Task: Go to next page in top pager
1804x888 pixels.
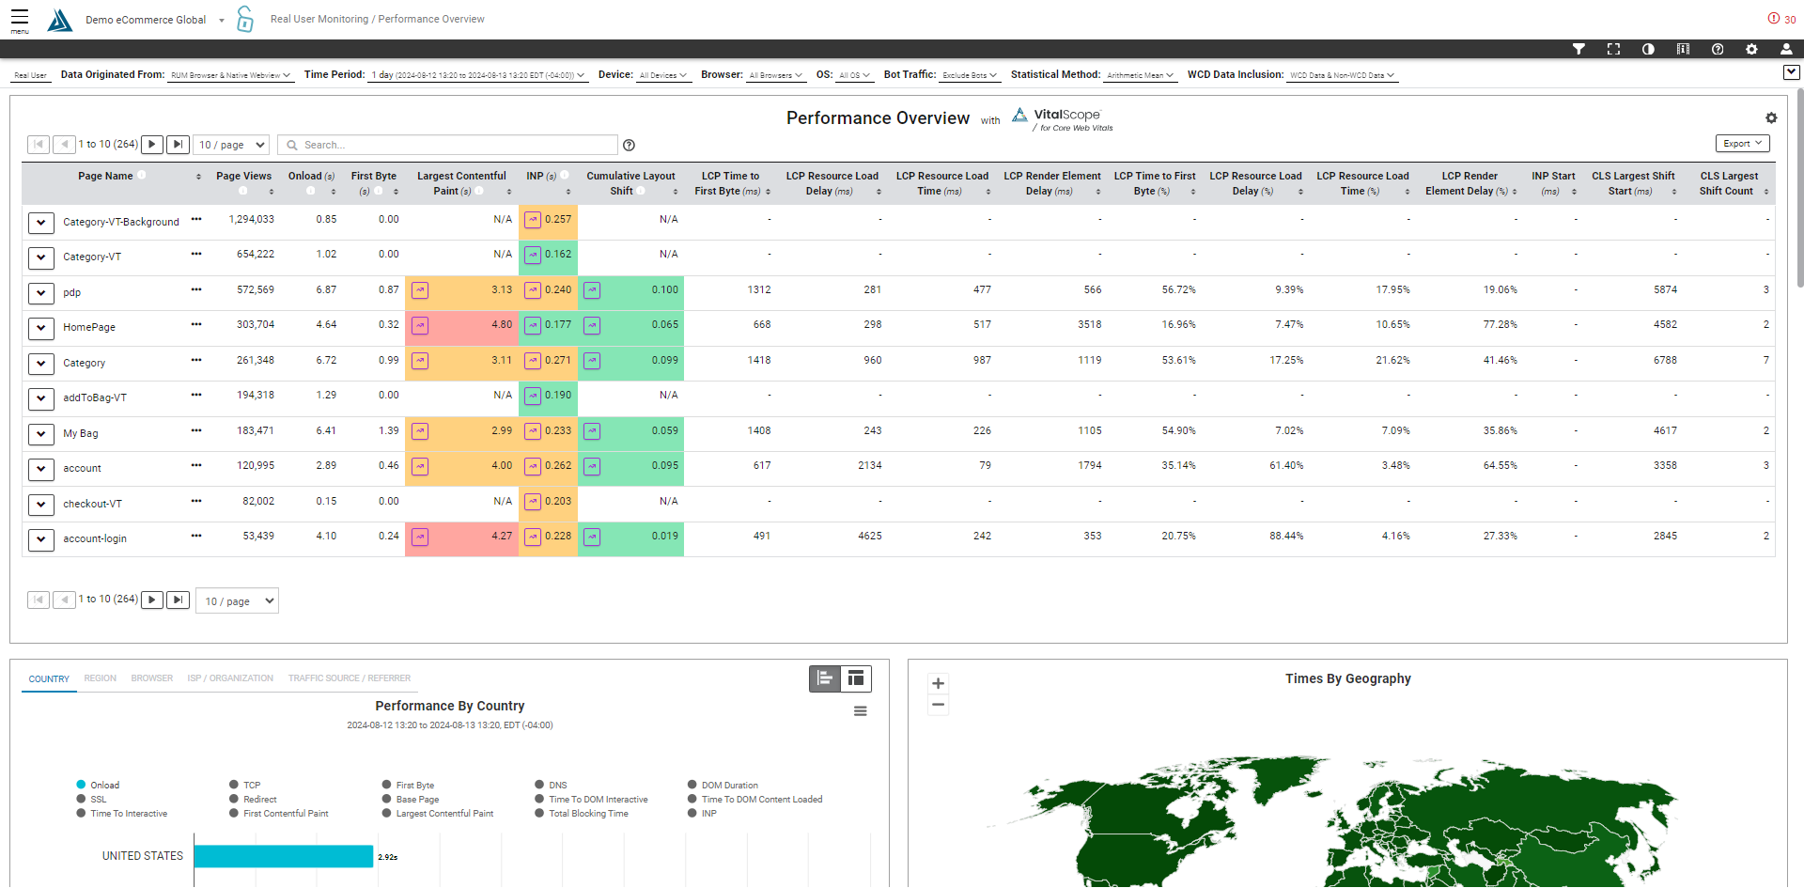Action: tap(152, 145)
